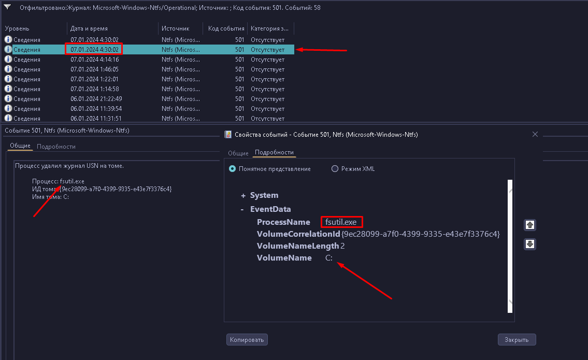Sort by Дата и время column header
The height and width of the screenshot is (360, 588).
[112, 28]
